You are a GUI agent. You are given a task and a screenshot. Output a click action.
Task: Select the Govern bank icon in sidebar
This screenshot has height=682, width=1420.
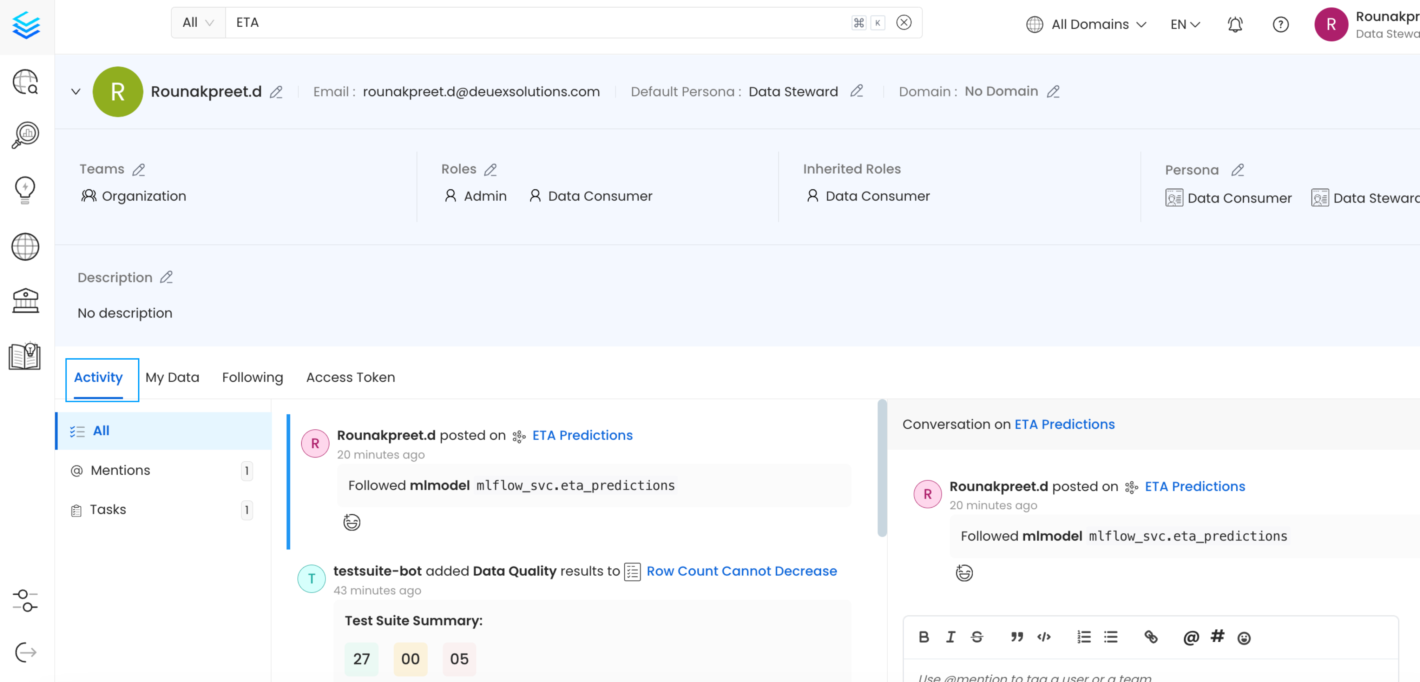coord(25,300)
